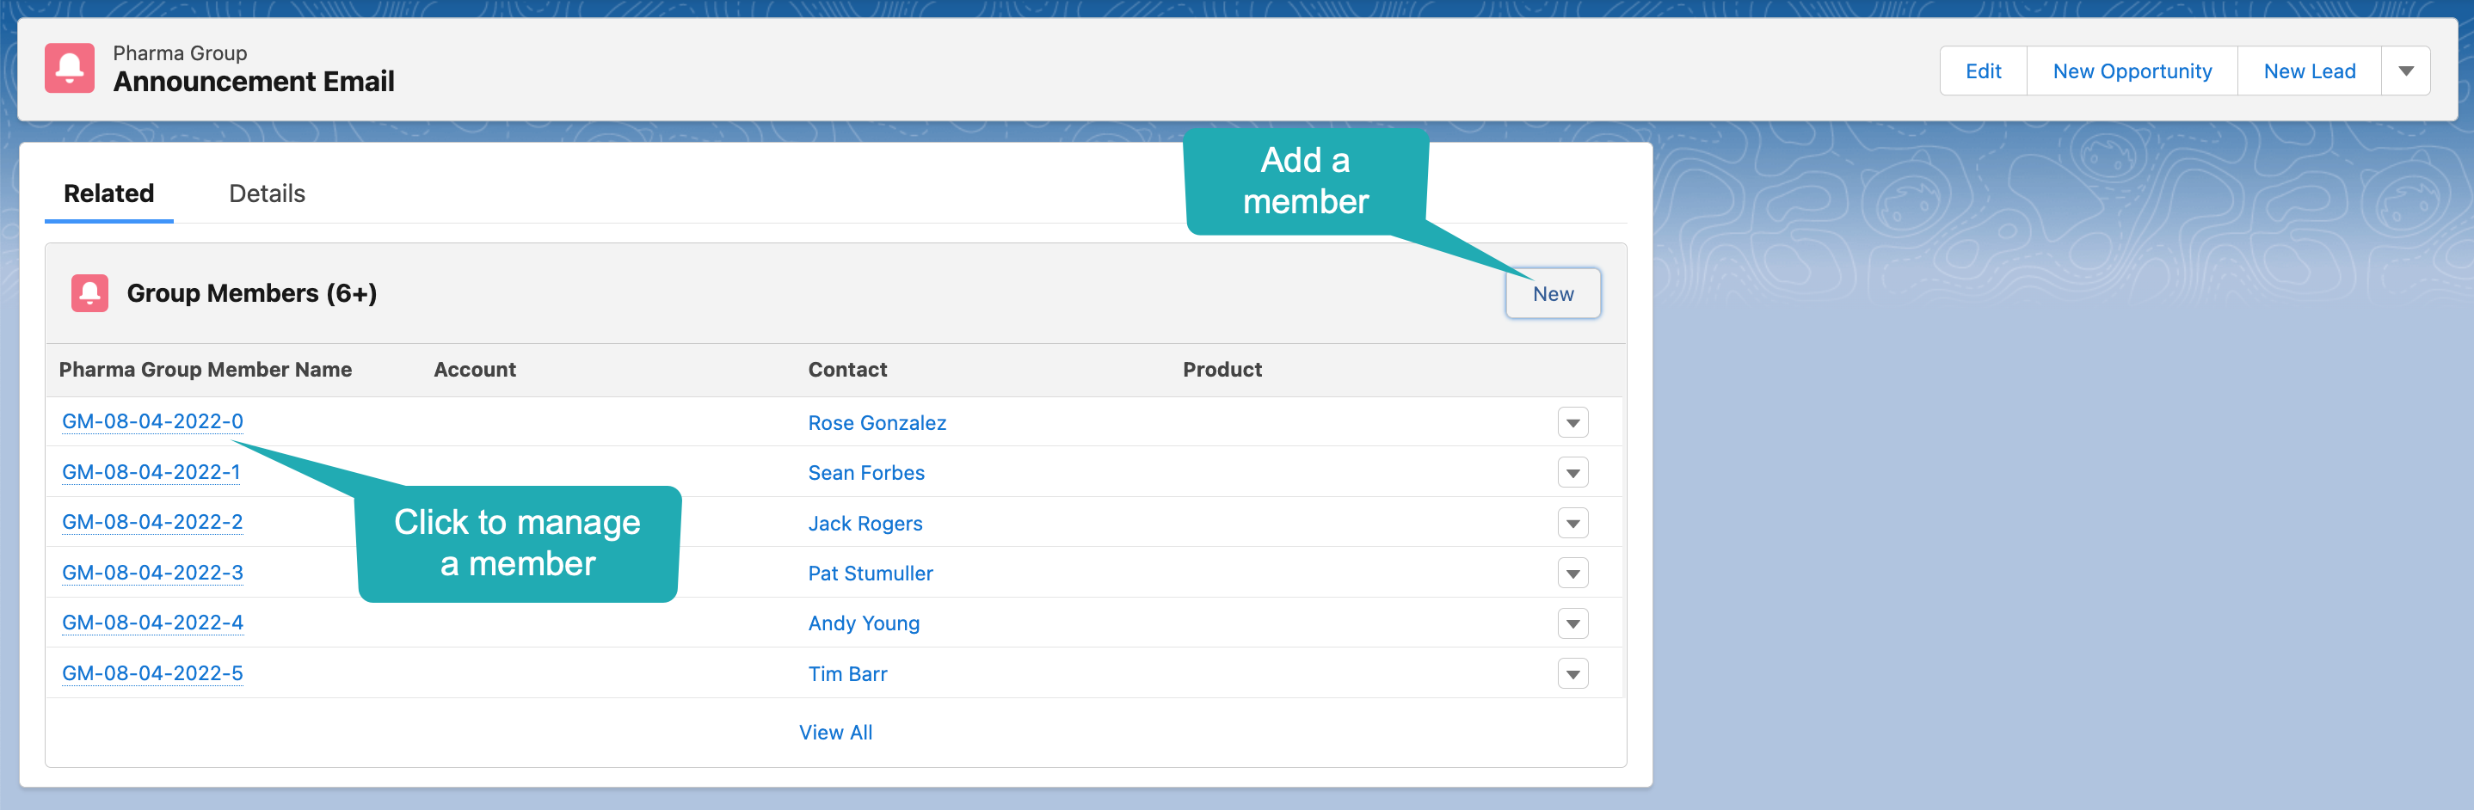The height and width of the screenshot is (810, 2474).
Task: Open the contact Rose Gonzalez
Action: tap(876, 422)
